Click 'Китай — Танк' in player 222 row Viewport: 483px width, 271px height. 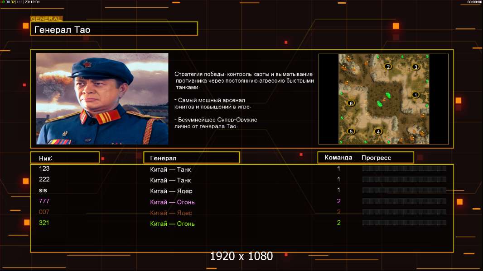coord(170,180)
